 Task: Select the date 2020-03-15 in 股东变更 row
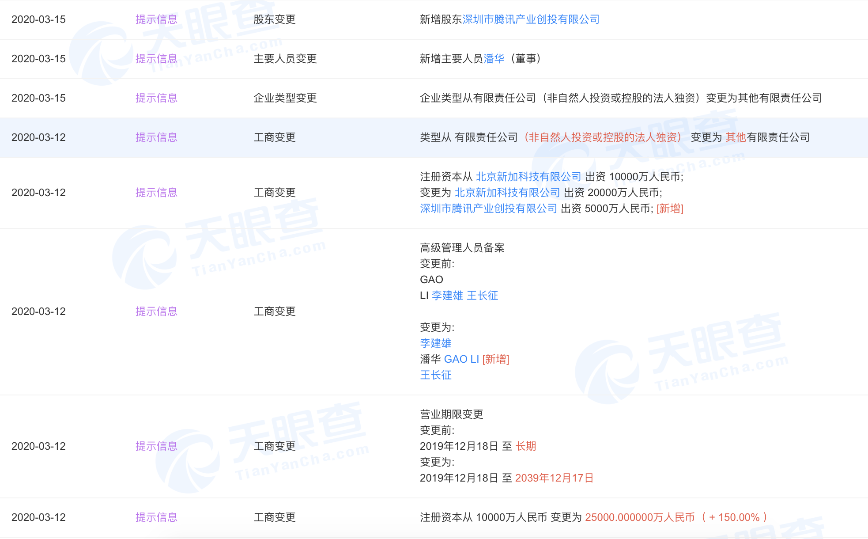38,19
